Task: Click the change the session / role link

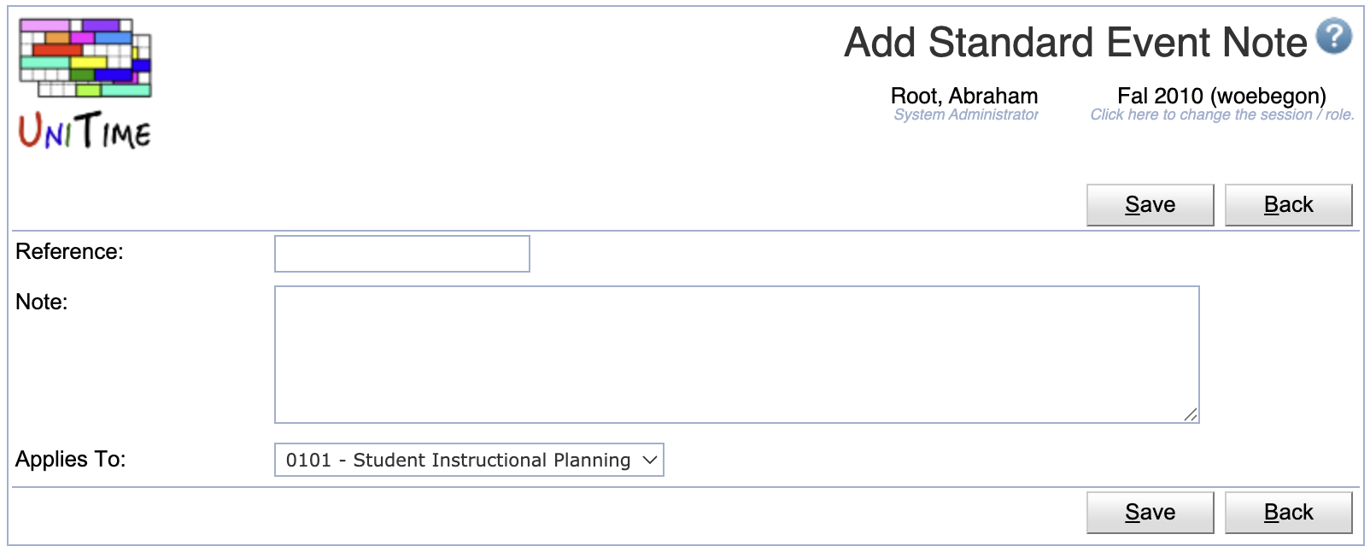Action: [x=1222, y=115]
